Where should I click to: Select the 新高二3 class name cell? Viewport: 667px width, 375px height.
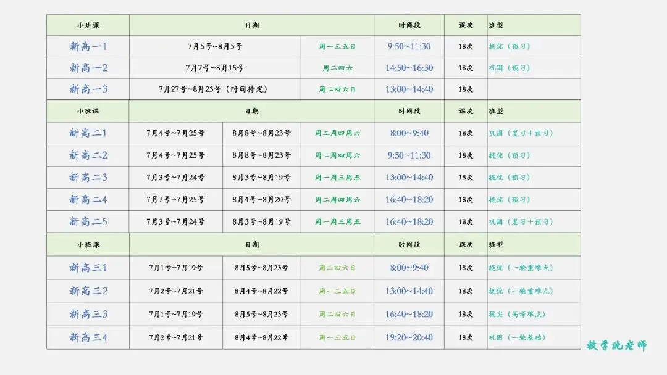88,177
